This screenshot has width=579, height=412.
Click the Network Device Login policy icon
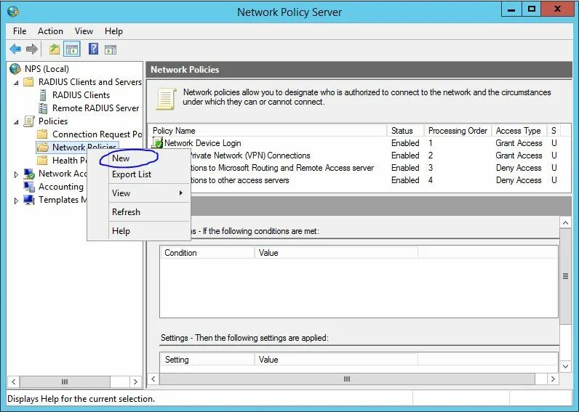158,142
